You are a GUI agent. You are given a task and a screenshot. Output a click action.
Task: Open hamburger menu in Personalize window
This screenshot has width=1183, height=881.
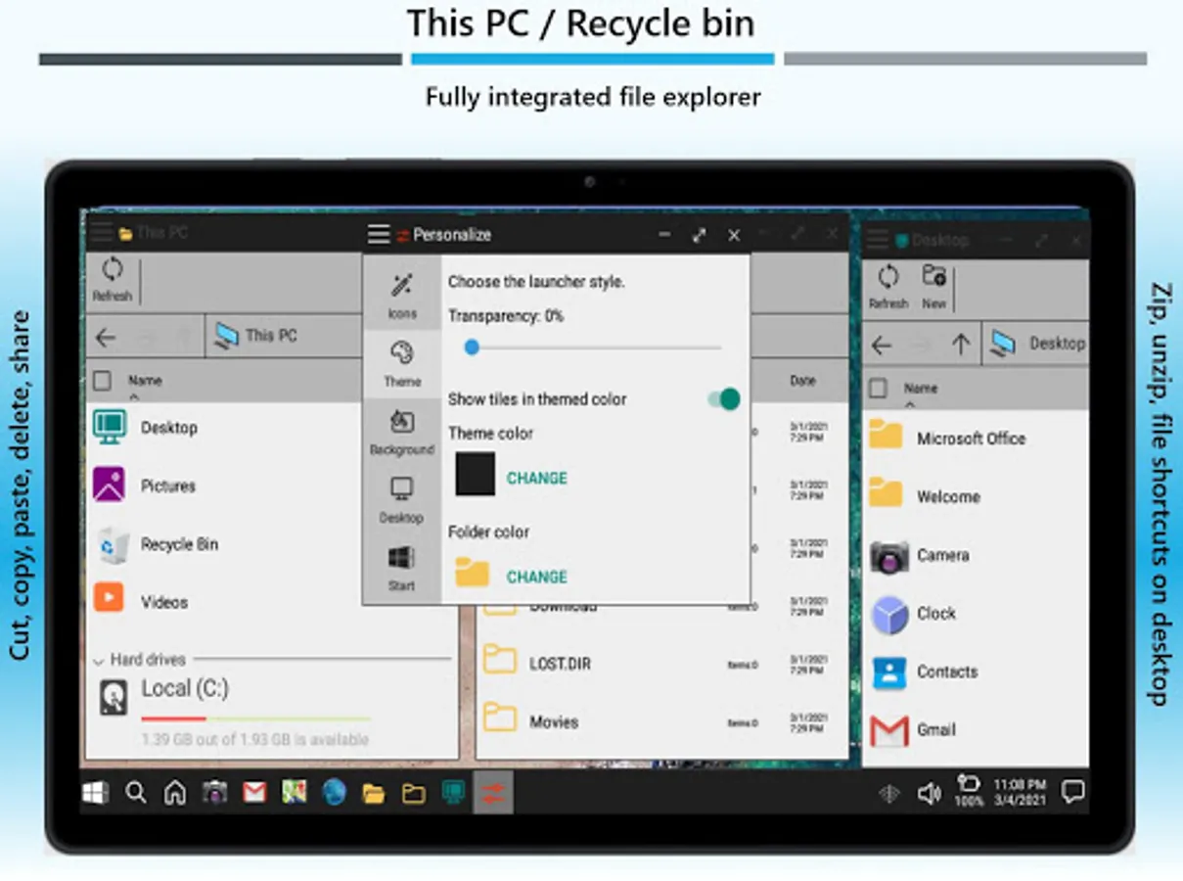[x=379, y=235]
